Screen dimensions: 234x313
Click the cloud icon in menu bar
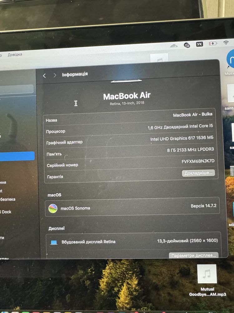(x=174, y=46)
